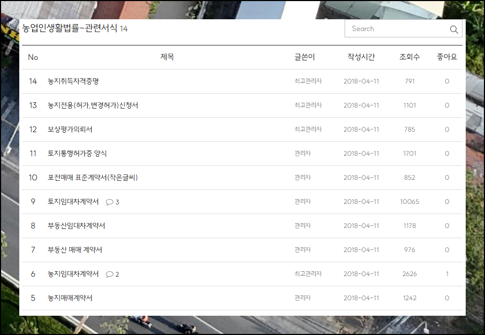Open post 부동산임대차계약서

[x=76, y=226]
